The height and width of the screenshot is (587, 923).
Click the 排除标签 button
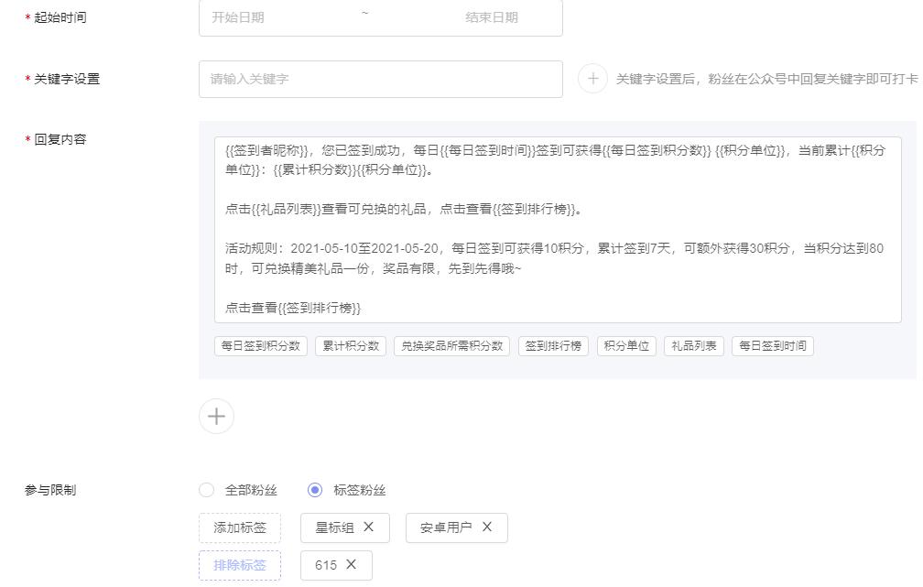[x=240, y=565]
